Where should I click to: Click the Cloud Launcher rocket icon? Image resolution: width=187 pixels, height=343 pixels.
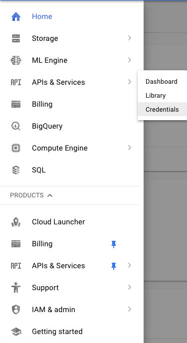16,222
